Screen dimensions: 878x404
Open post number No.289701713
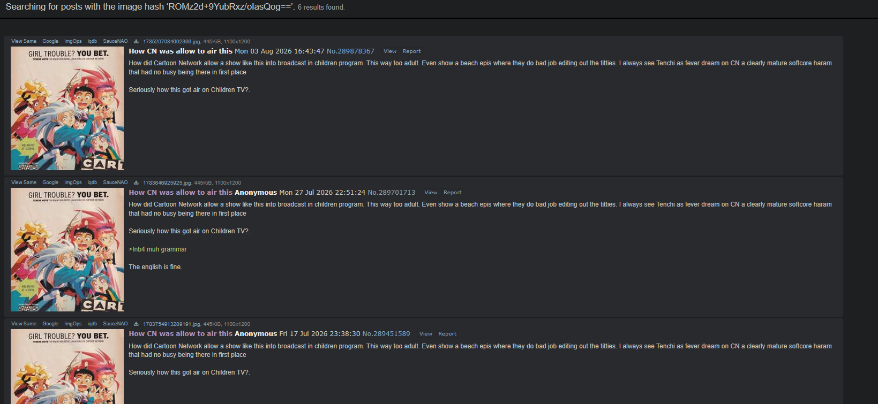coord(391,193)
